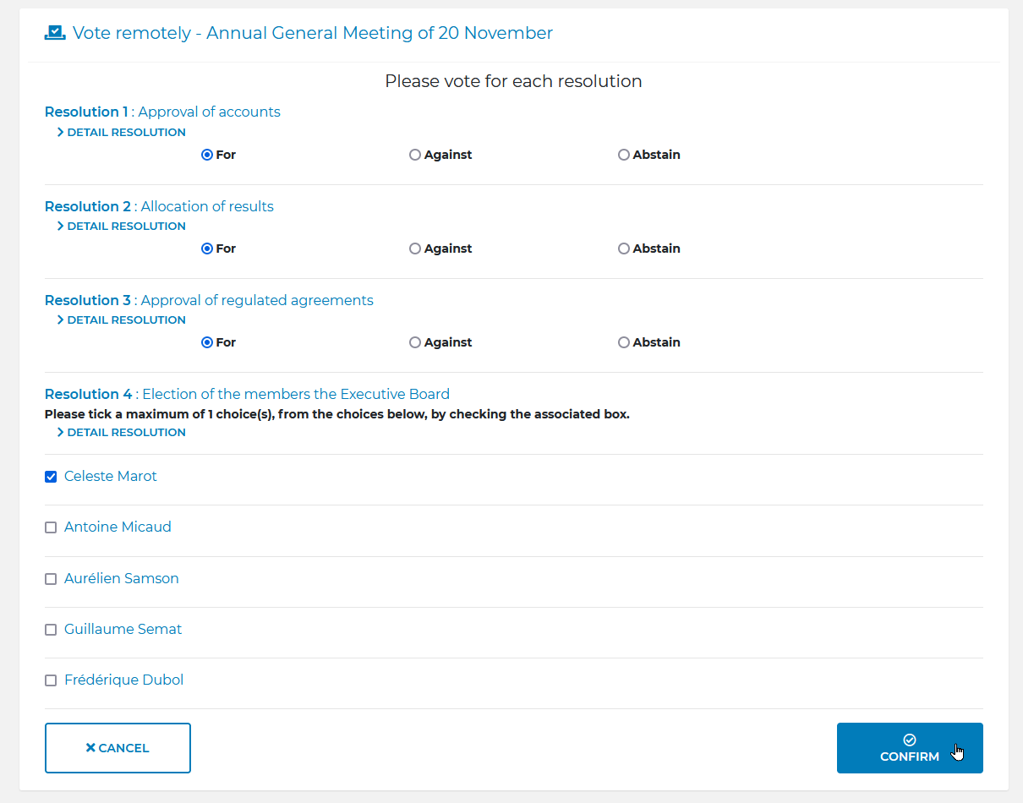
Task: Select Against for Allocation of results
Action: 415,249
